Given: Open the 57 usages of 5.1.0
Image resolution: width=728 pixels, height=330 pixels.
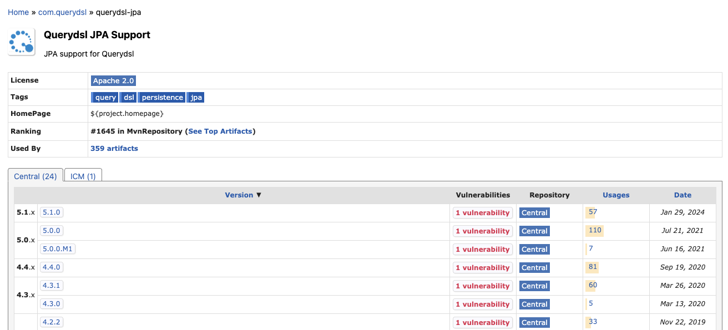Looking at the screenshot, I should [x=593, y=212].
